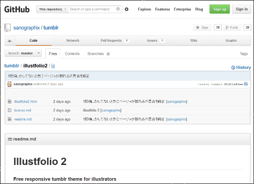Open sanographix link in the illustfolio2.html row

[x=176, y=102]
